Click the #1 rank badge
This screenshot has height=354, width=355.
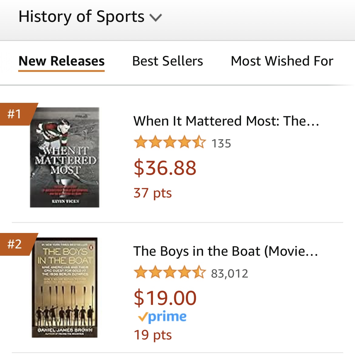16,114
